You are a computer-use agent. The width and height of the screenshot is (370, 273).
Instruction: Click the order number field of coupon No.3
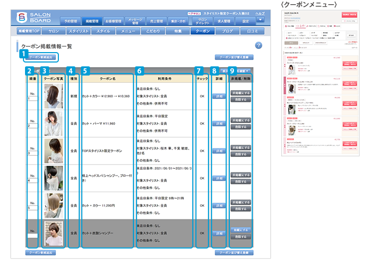point(32,153)
